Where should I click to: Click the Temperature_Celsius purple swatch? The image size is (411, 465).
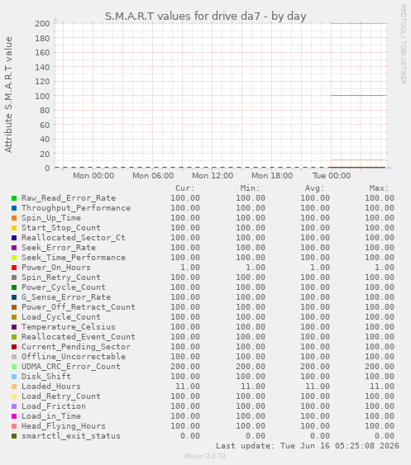click(14, 327)
